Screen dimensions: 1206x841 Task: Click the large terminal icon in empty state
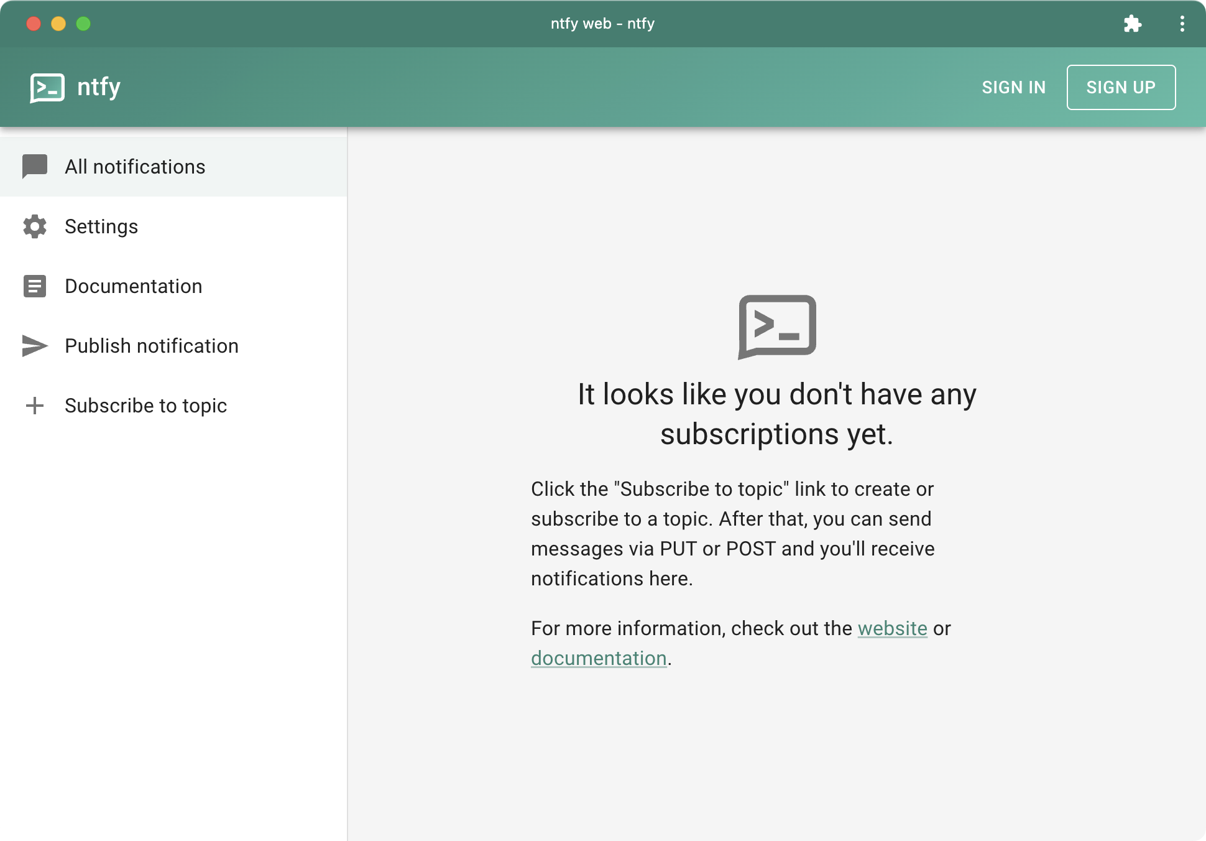(x=777, y=327)
